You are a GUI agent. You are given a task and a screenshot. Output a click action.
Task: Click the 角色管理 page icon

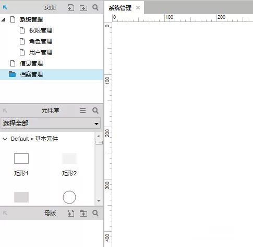coord(22,41)
